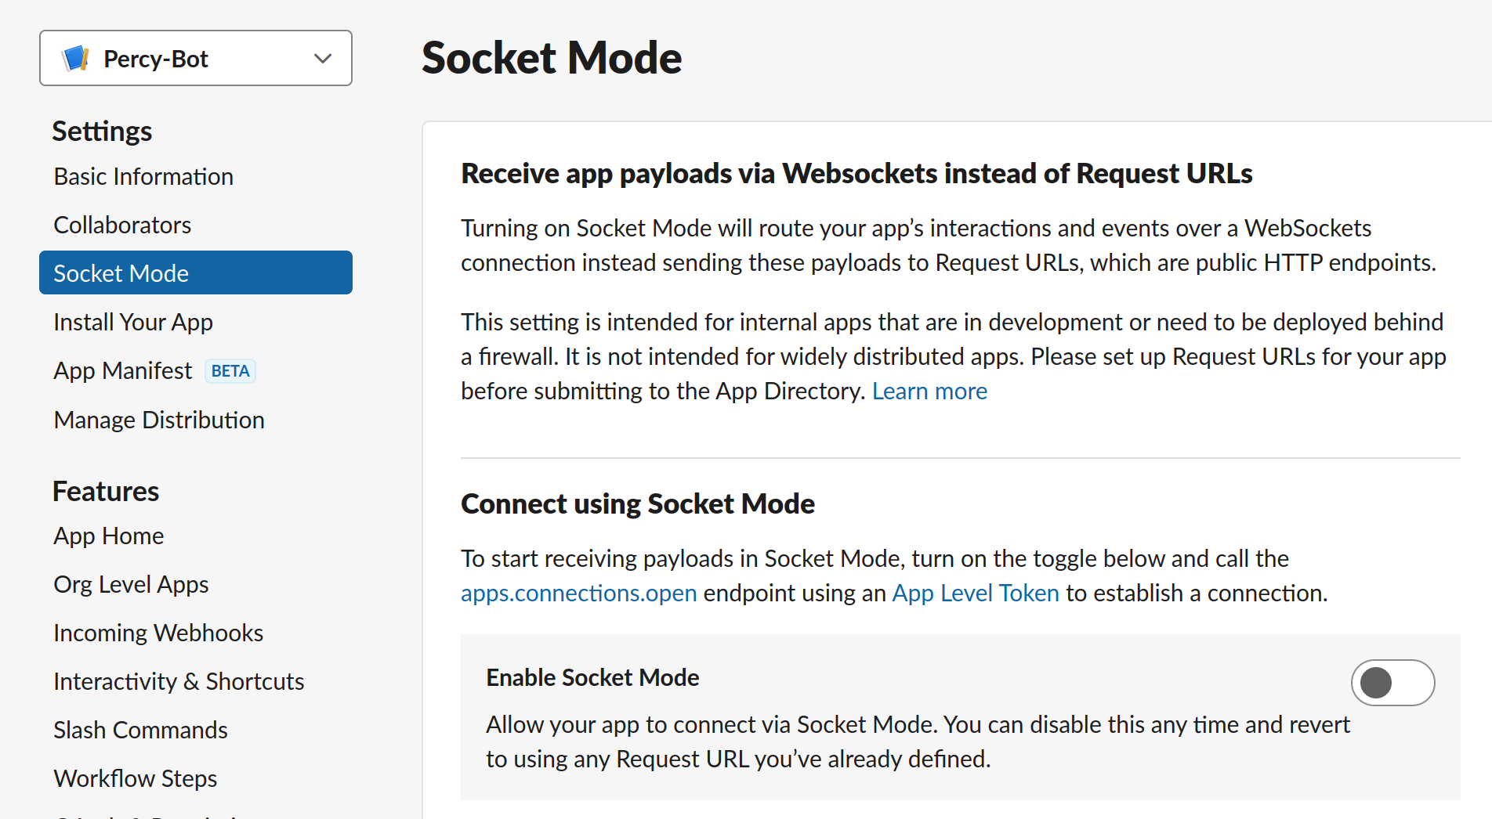Click the Percy-Bot app icon
The width and height of the screenshot is (1492, 819).
(x=75, y=59)
